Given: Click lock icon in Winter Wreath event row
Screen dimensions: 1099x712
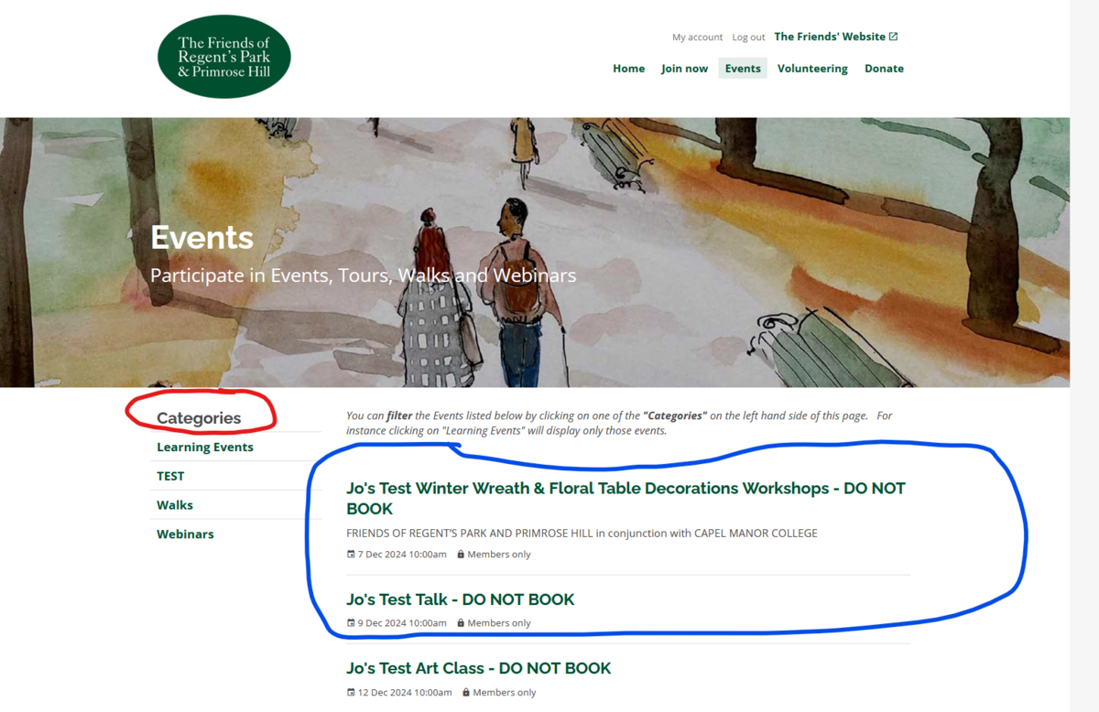Looking at the screenshot, I should pos(460,555).
